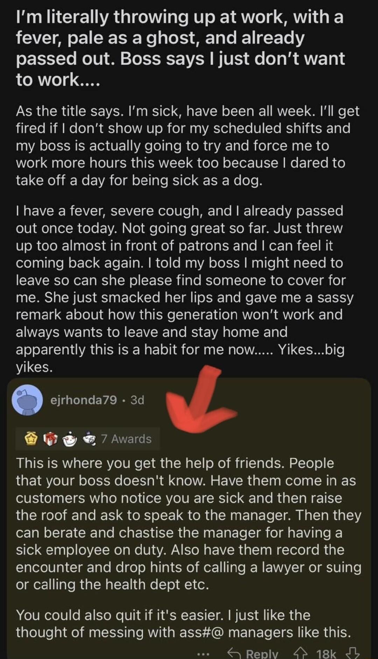Open ejrhonda79's profile
378x659 pixels.
coord(82,401)
